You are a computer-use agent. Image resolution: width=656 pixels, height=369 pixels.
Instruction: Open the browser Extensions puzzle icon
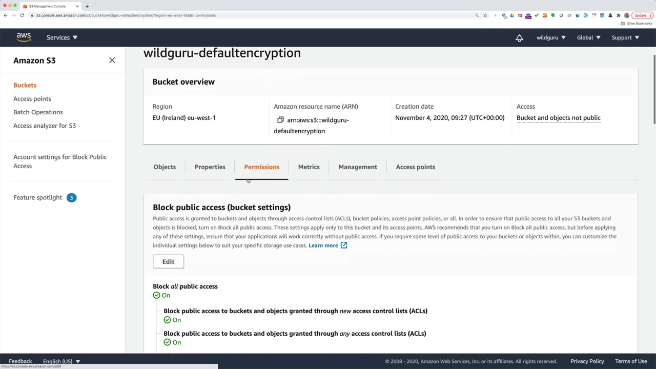point(618,15)
